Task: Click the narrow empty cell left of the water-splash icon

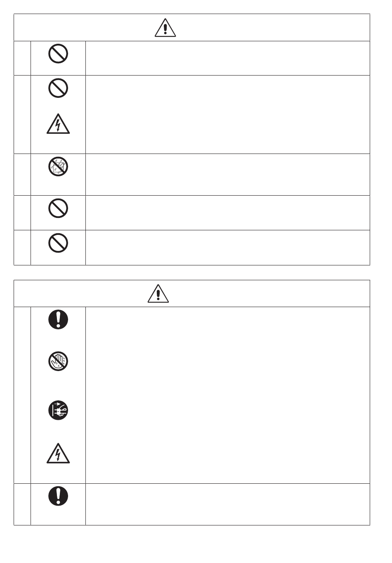Action: pos(22,175)
